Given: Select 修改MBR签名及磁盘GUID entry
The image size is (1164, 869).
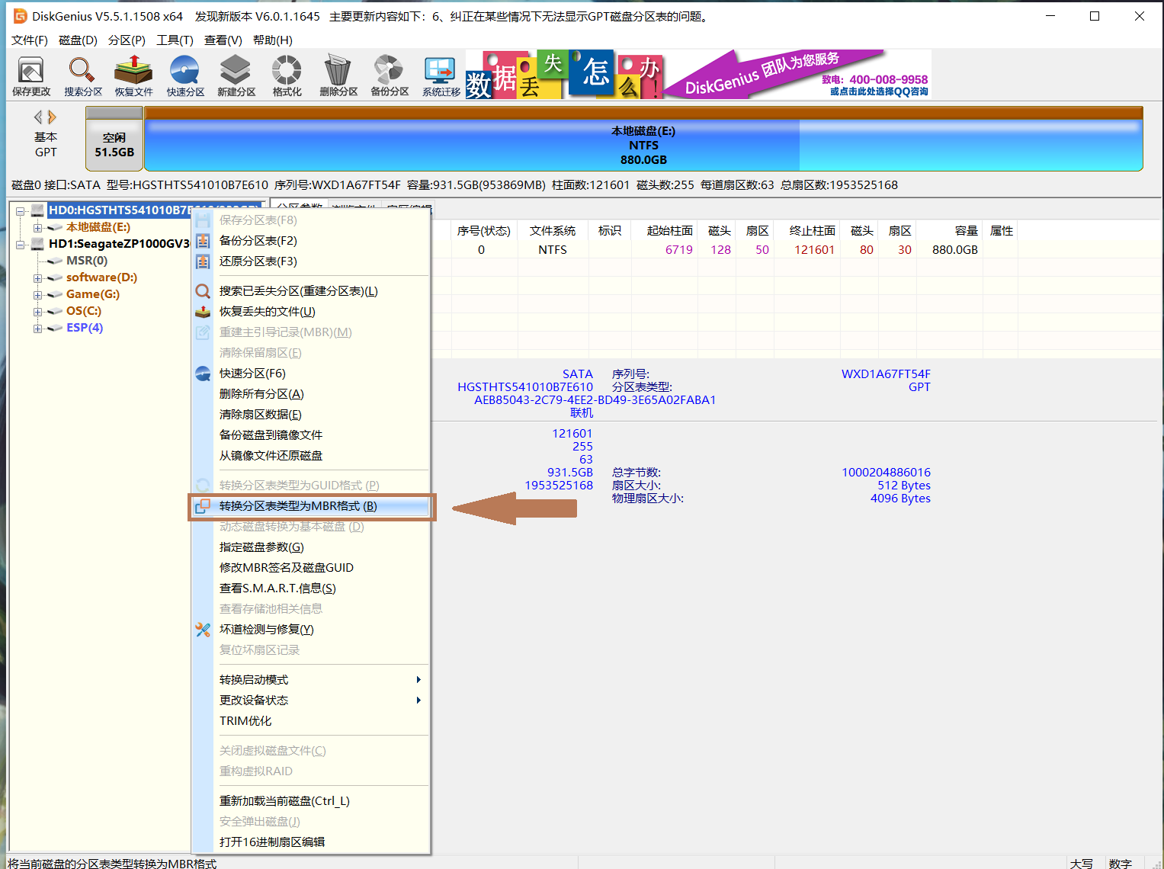Looking at the screenshot, I should [x=310, y=568].
